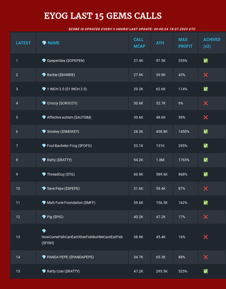This screenshot has width=226, height=289.
Task: Click the ThreadGuy ($TG) name
Action: pos(61,175)
